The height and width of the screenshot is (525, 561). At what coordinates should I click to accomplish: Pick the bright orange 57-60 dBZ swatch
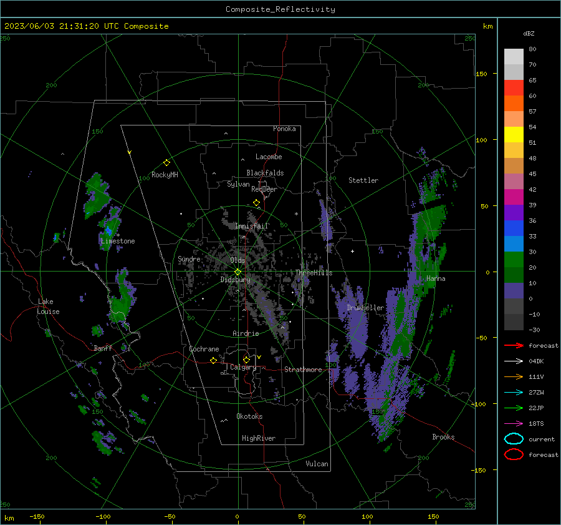514,104
